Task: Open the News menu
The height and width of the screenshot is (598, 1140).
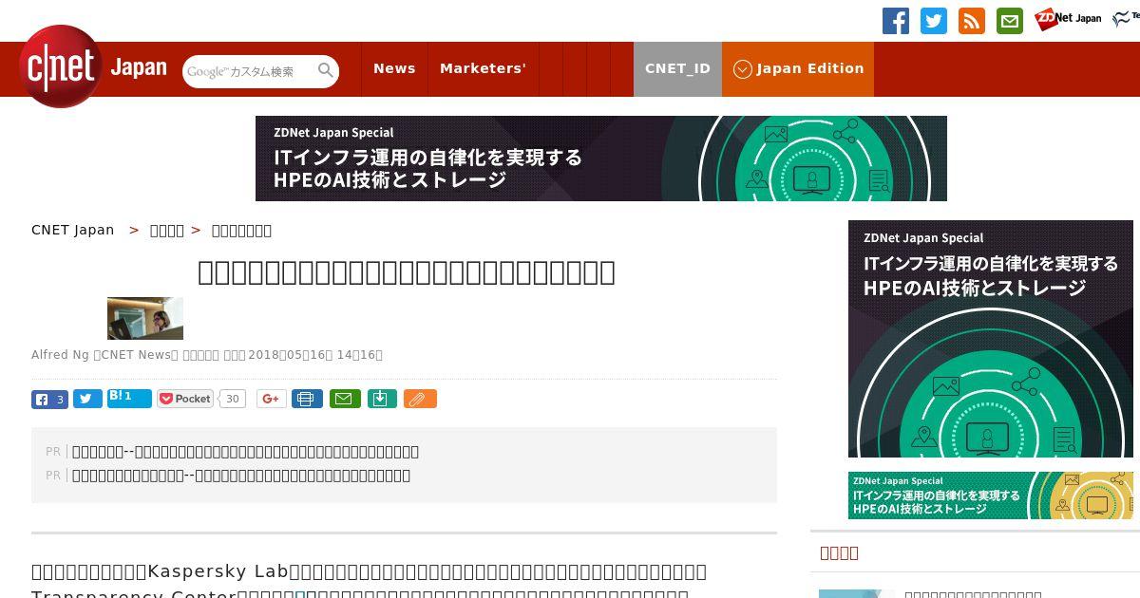Action: pyautogui.click(x=394, y=68)
